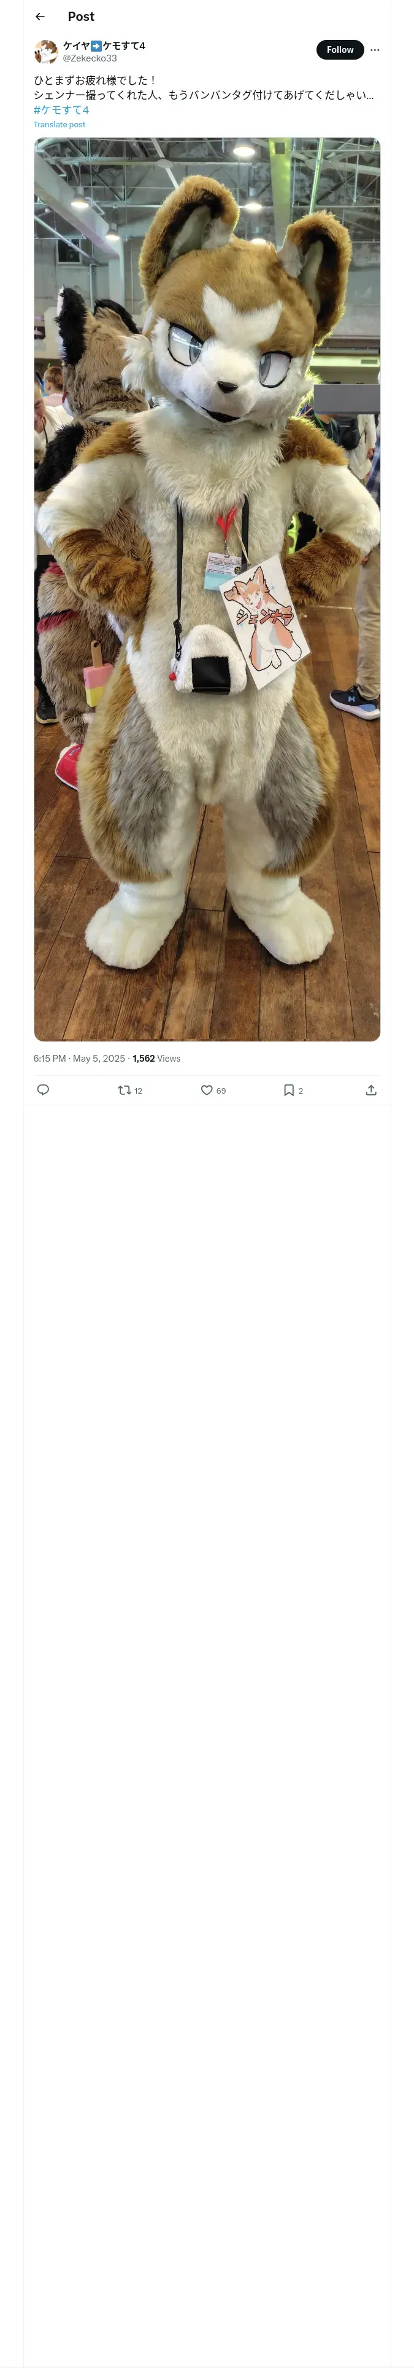
Task: Bookmark the post with the bookmark icon
Action: [x=288, y=1089]
